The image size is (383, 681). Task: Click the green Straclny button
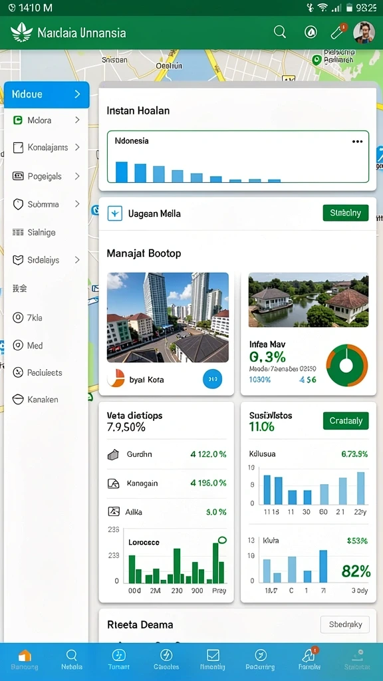pyautogui.click(x=346, y=213)
